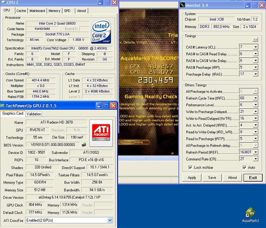Click the CPU-Z Multiplier x 9.0 field
This screenshot has width=266, height=228.
[41, 86]
